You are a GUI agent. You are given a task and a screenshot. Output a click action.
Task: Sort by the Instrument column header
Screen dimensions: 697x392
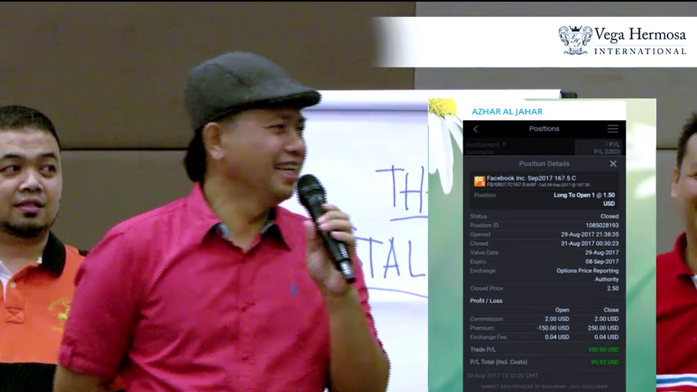pos(486,145)
